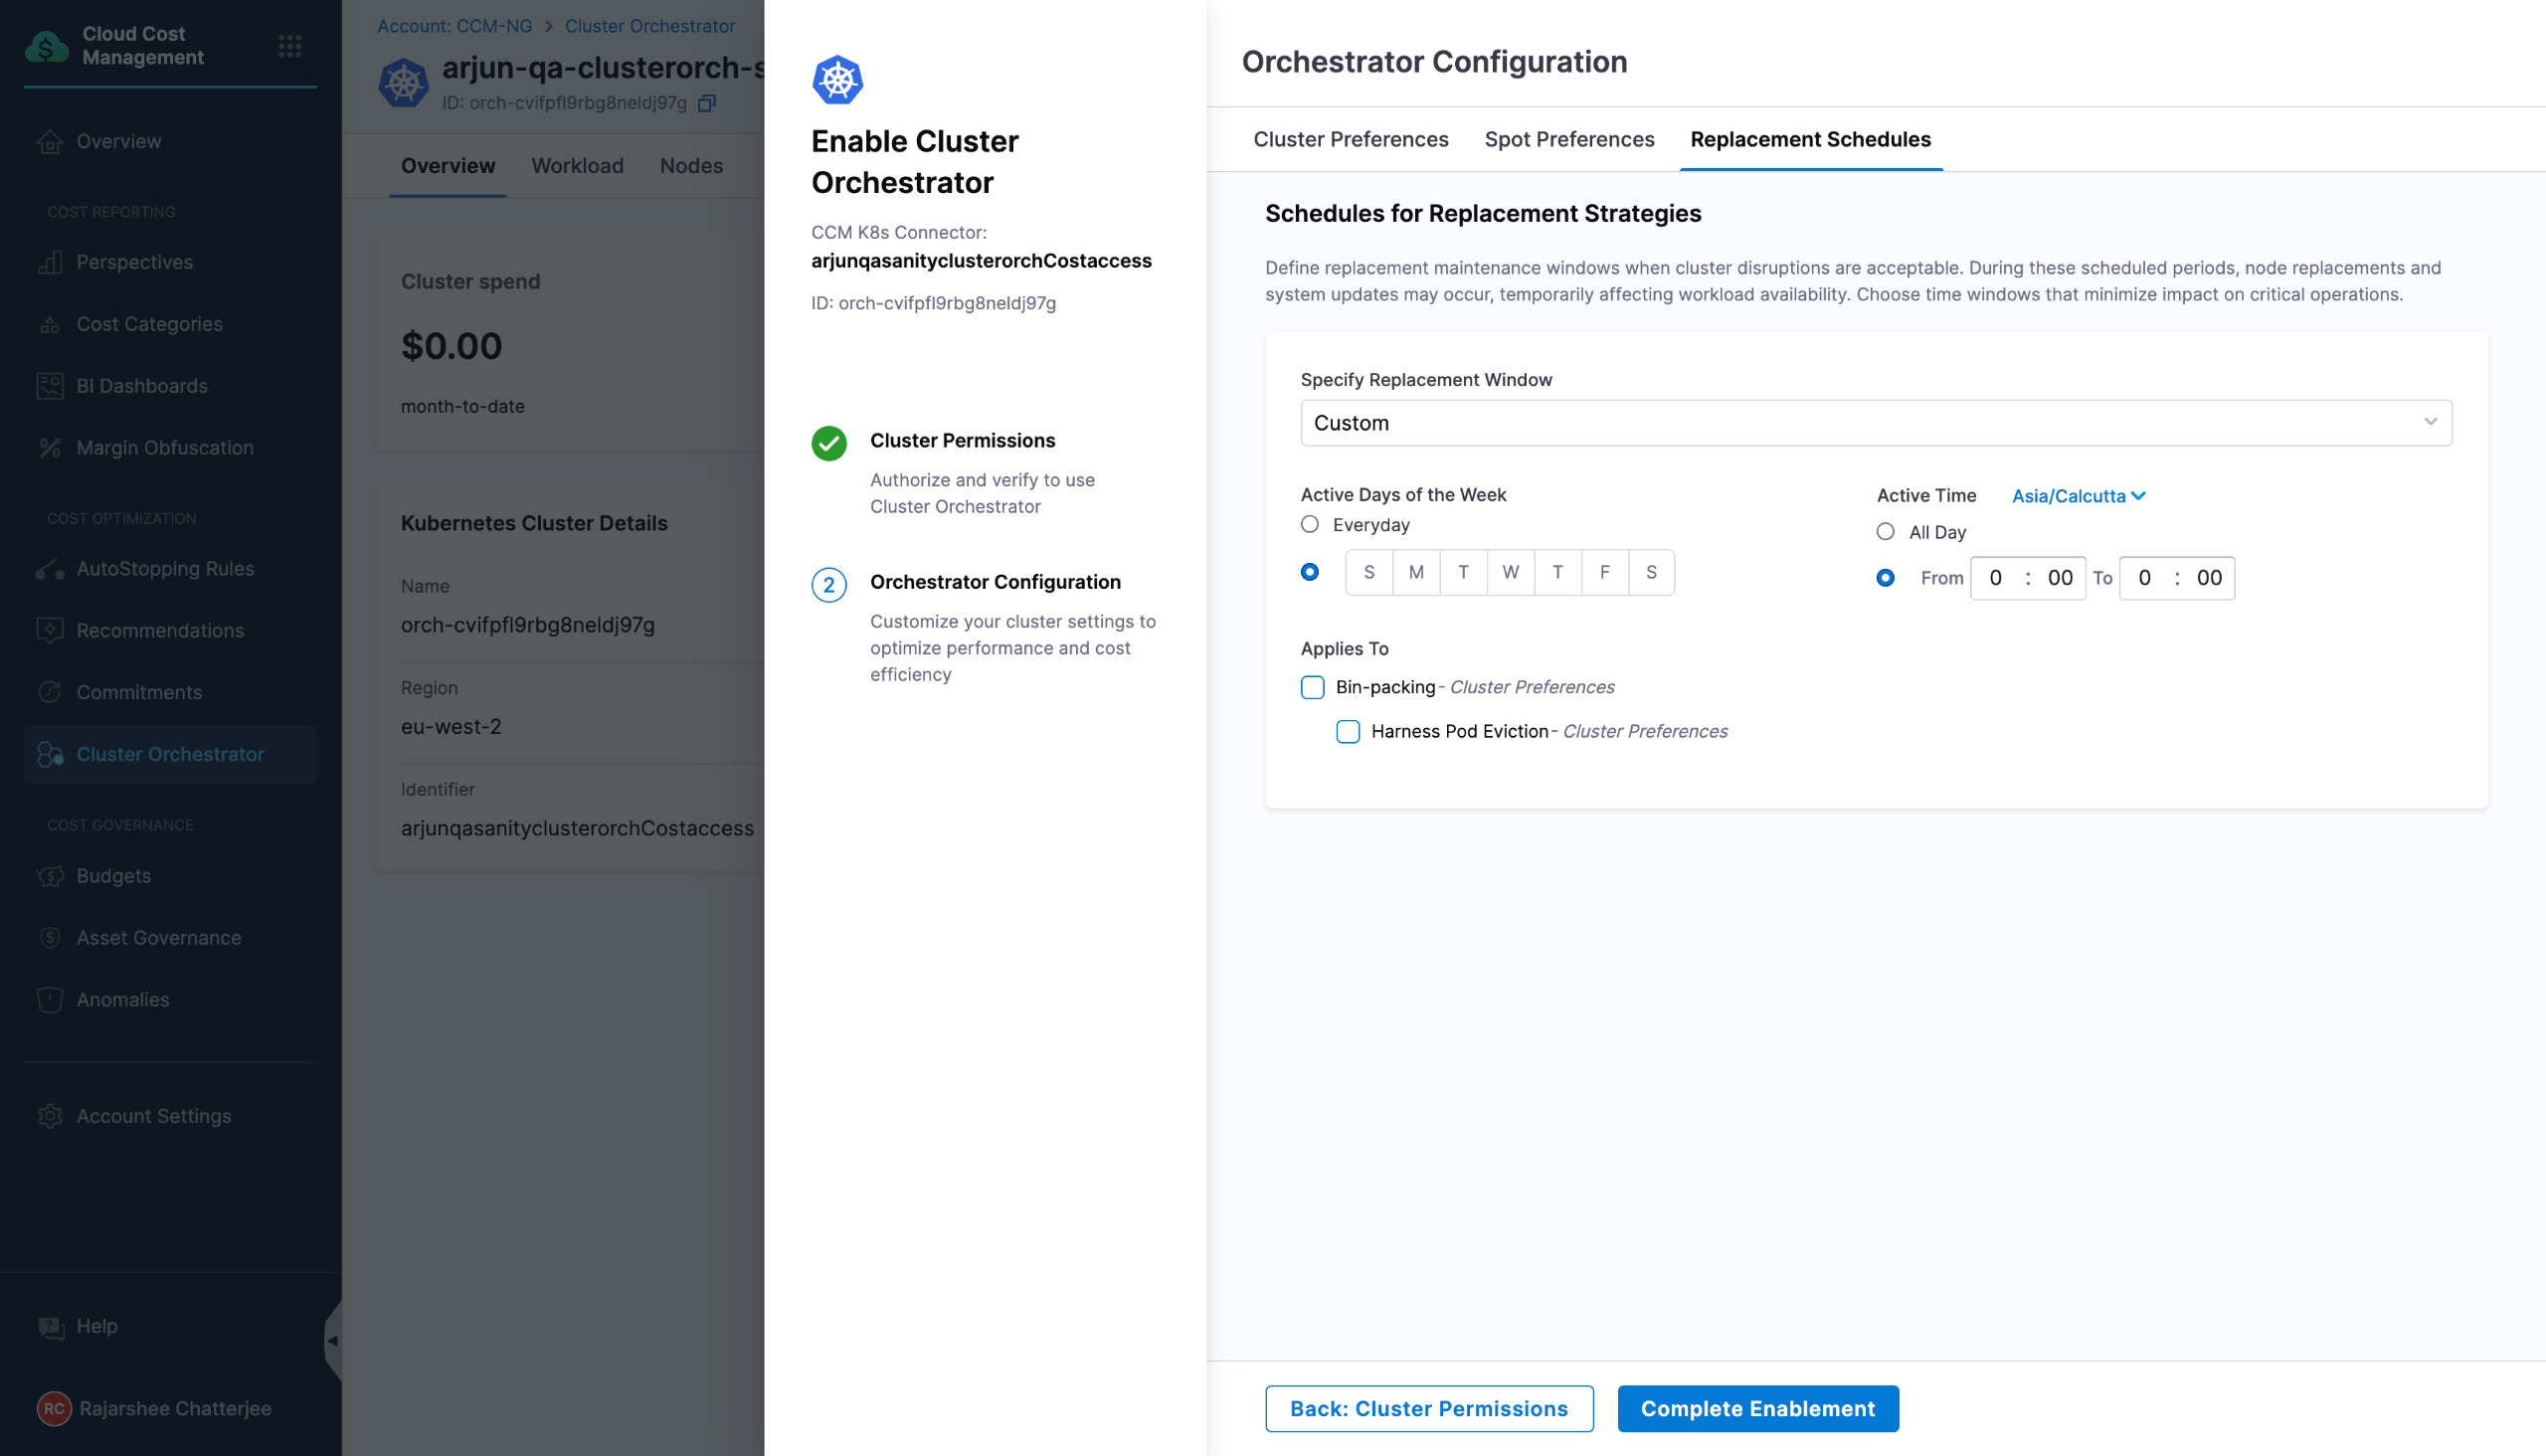2546x1456 pixels.
Task: Copy the cluster ID using copy icon
Action: coord(707,103)
